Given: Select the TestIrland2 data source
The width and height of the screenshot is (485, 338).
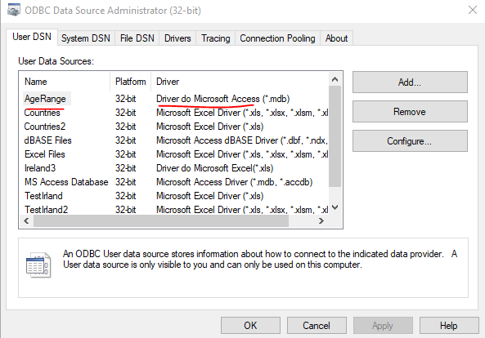Looking at the screenshot, I should (x=47, y=210).
